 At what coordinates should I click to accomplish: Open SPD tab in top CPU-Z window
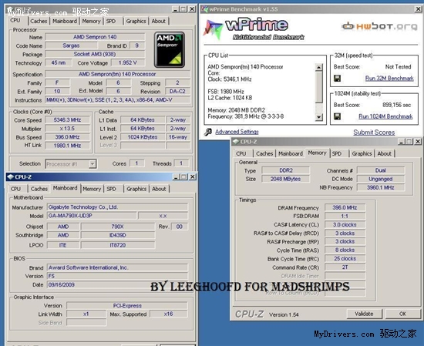pos(111,21)
